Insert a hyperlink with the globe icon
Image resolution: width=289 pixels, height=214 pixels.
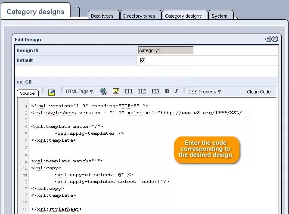[104, 92]
